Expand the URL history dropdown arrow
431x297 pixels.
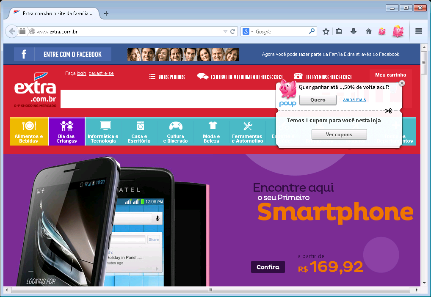(225, 31)
